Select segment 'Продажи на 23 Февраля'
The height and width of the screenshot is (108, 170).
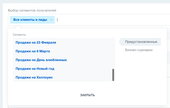[x=36, y=42]
